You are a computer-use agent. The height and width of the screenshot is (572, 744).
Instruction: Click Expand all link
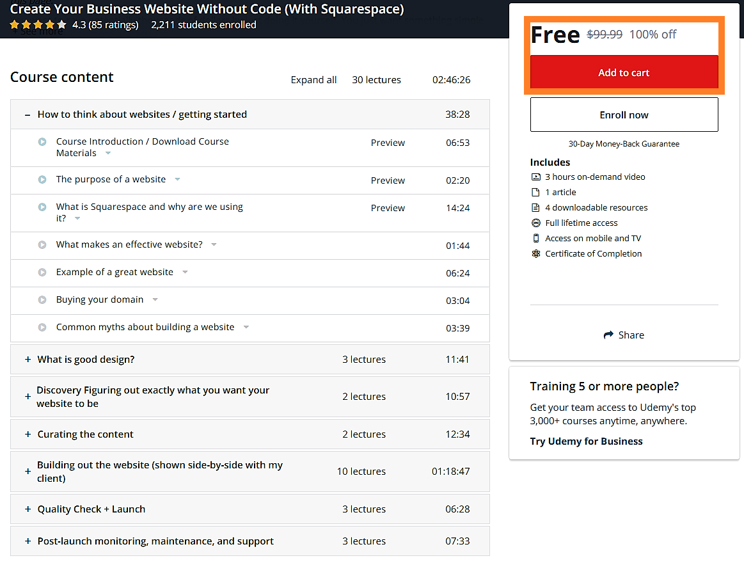click(313, 80)
